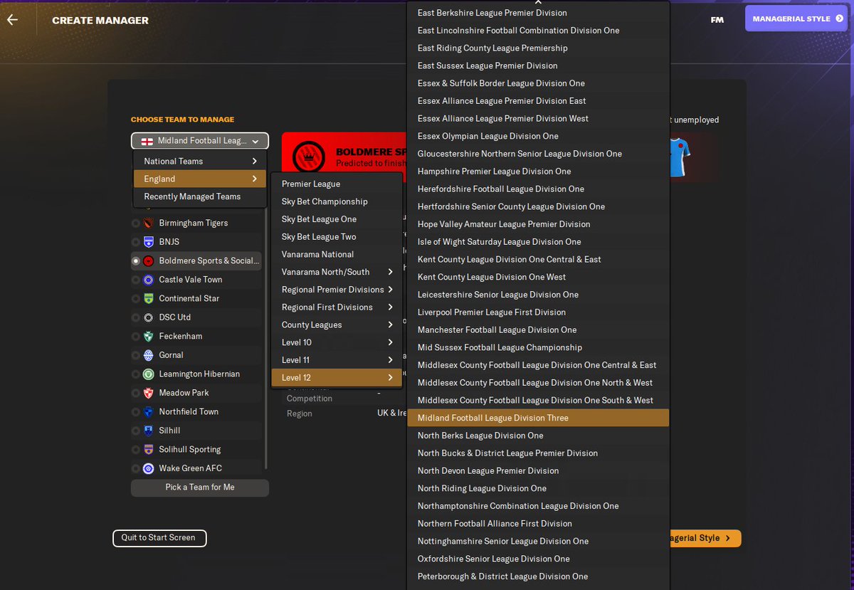Select the BNJS radio button

coord(135,242)
